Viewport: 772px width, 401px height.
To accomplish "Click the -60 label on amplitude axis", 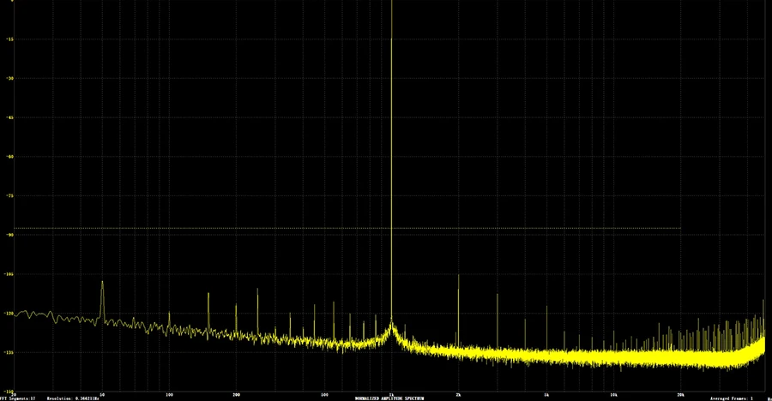I will [x=9, y=157].
